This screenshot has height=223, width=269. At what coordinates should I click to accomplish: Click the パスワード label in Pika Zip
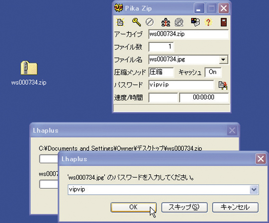click(129, 85)
